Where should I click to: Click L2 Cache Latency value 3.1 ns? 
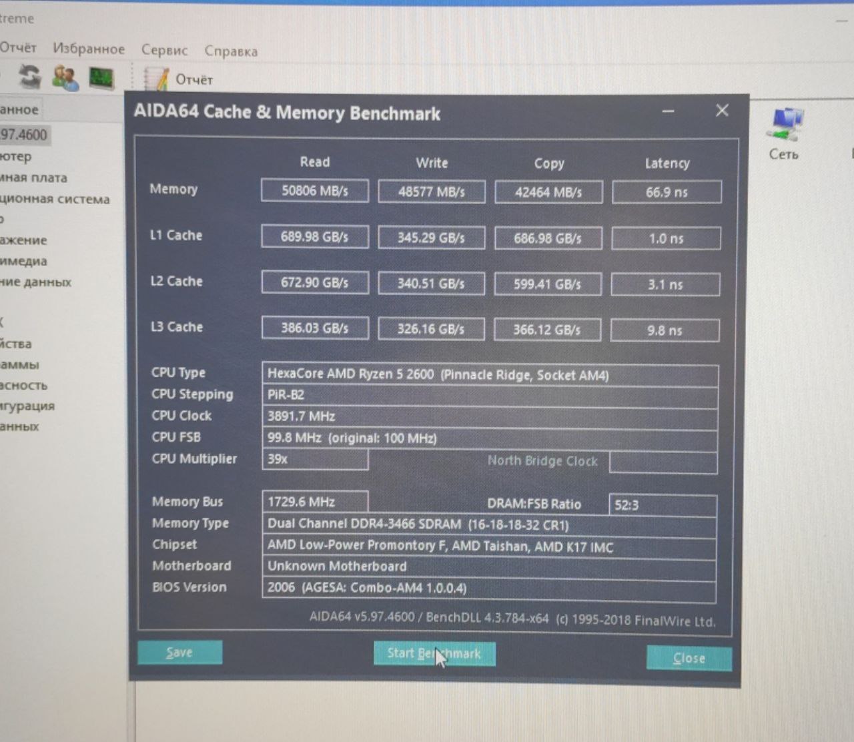click(665, 285)
